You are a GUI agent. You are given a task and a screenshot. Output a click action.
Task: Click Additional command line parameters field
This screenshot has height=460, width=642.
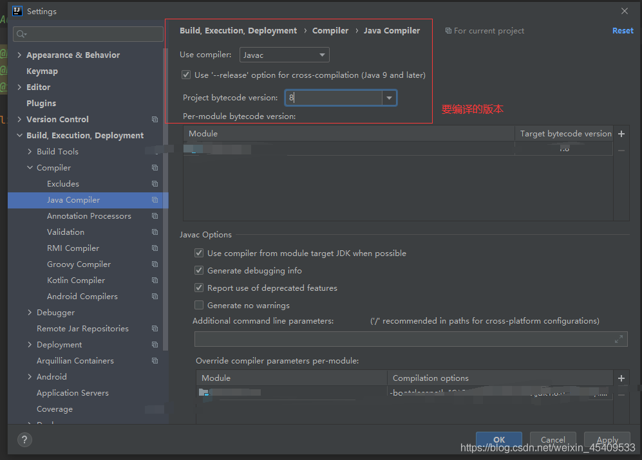tap(411, 339)
